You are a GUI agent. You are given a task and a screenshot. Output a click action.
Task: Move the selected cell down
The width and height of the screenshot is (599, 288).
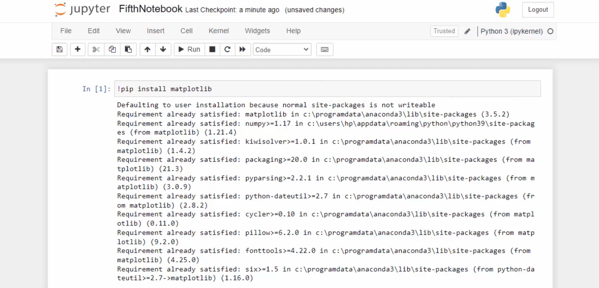pyautogui.click(x=163, y=49)
